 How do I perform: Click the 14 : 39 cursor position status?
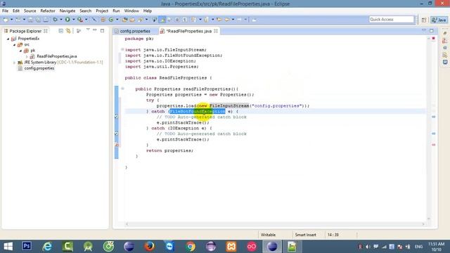click(x=333, y=235)
